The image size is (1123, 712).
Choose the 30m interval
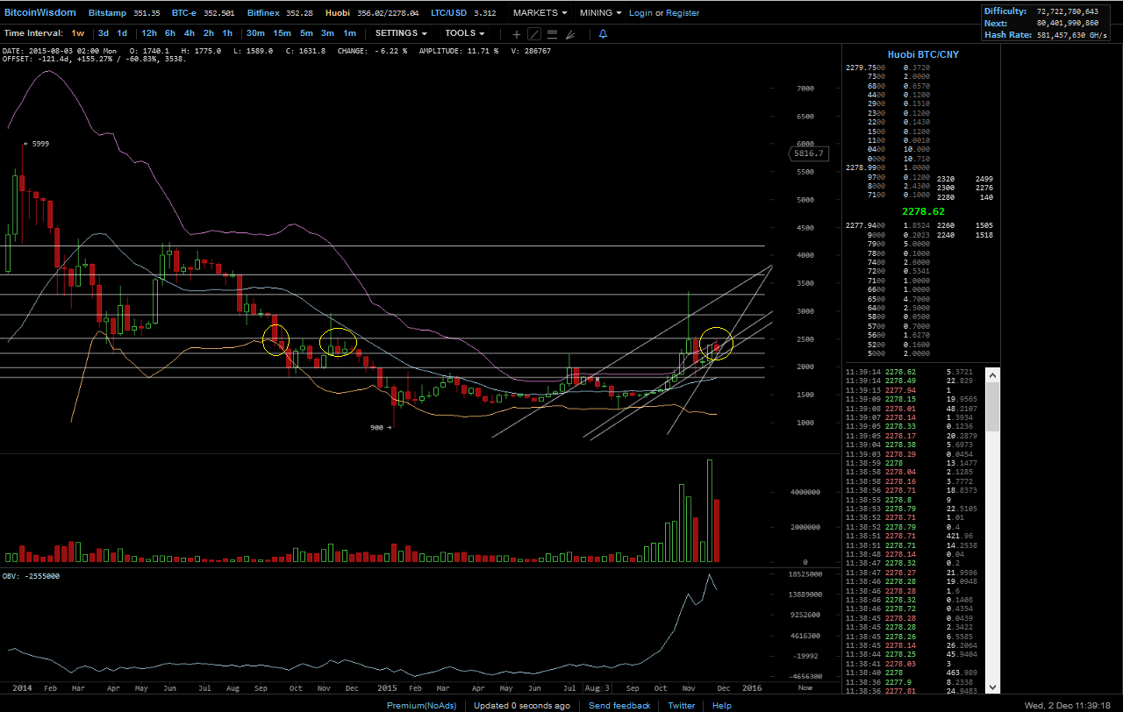point(255,33)
